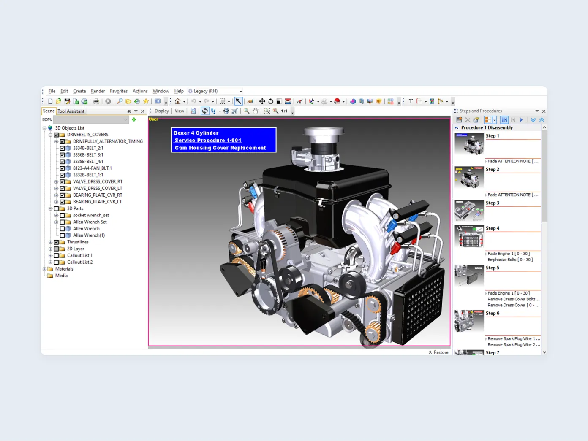
Task: Select the Step 3 thumbnail
Action: tap(469, 211)
